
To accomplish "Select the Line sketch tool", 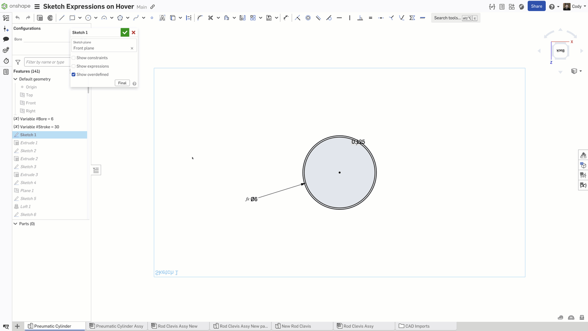I will pos(62,18).
